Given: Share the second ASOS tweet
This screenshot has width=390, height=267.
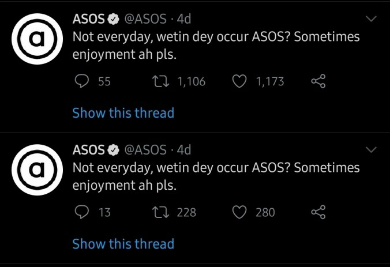Looking at the screenshot, I should [x=318, y=213].
